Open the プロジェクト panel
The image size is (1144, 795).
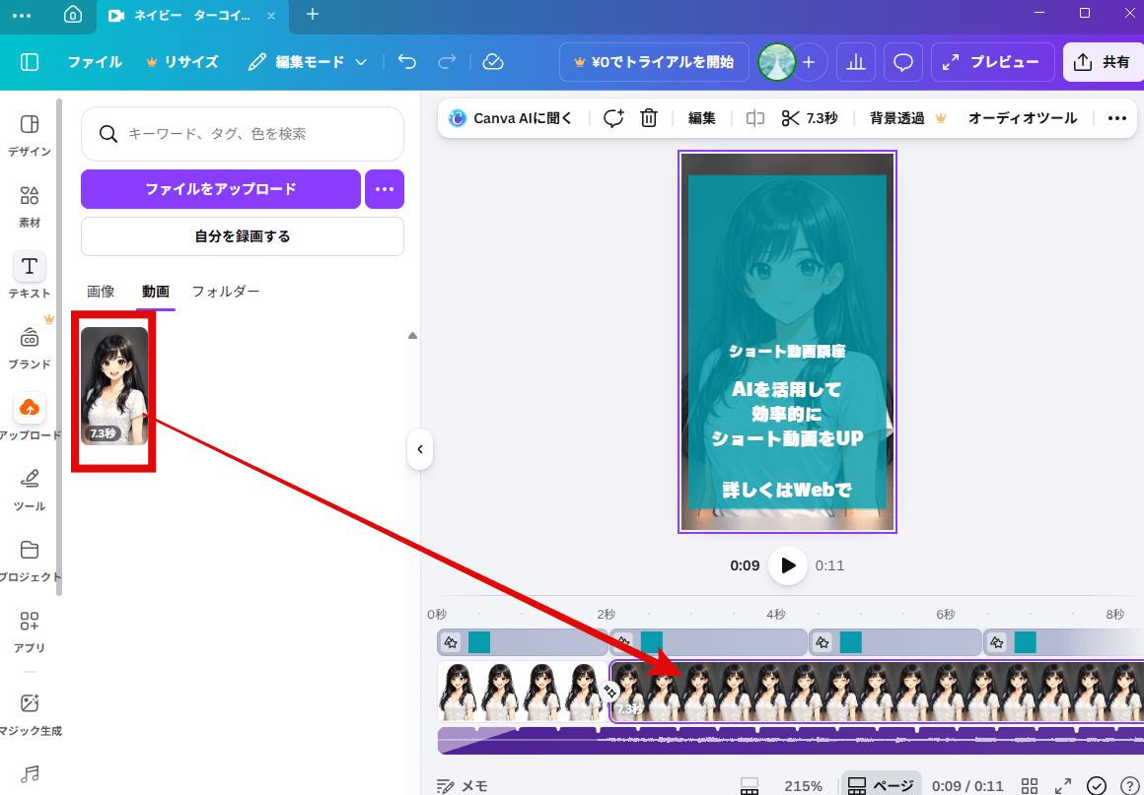point(29,557)
